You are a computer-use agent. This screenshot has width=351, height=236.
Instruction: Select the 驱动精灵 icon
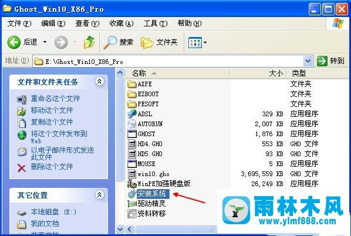(x=132, y=204)
